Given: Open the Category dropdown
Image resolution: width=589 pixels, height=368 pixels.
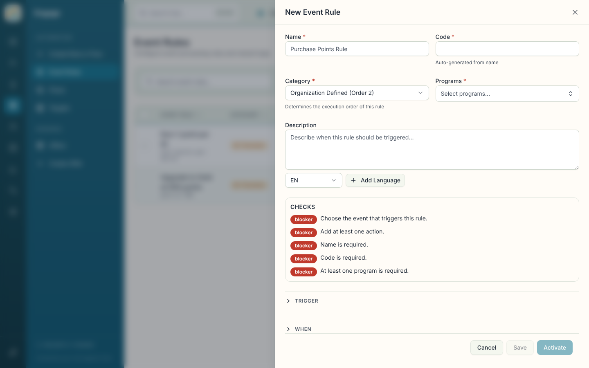Looking at the screenshot, I should tap(357, 93).
